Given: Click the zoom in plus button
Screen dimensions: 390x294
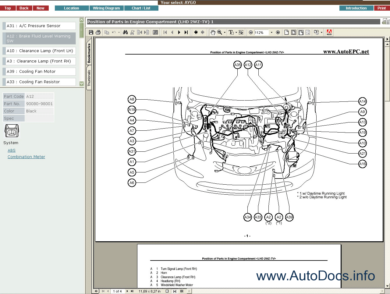Looking at the screenshot, I should click(278, 32).
